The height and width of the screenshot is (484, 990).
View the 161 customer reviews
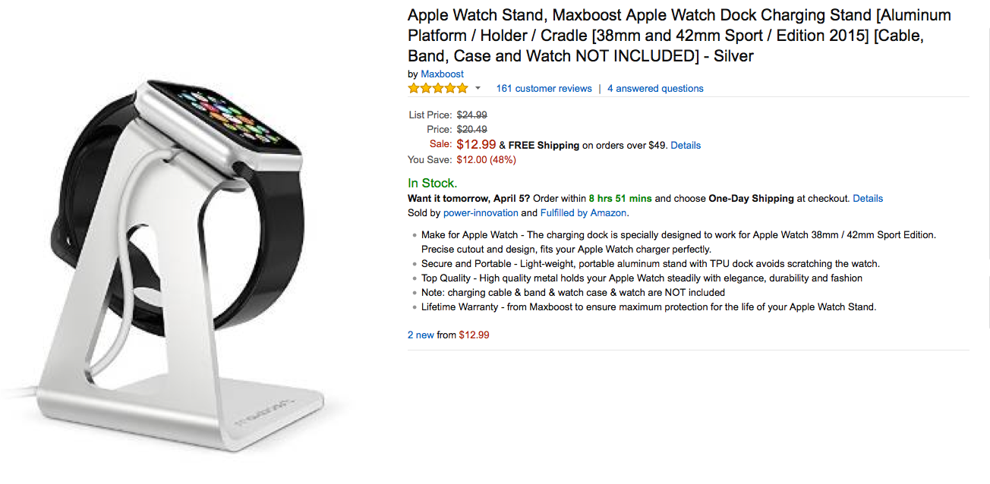(544, 89)
